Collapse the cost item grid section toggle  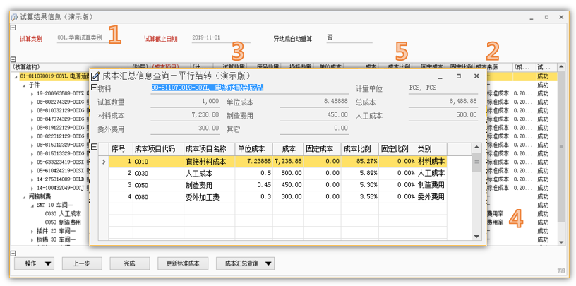tap(95, 147)
